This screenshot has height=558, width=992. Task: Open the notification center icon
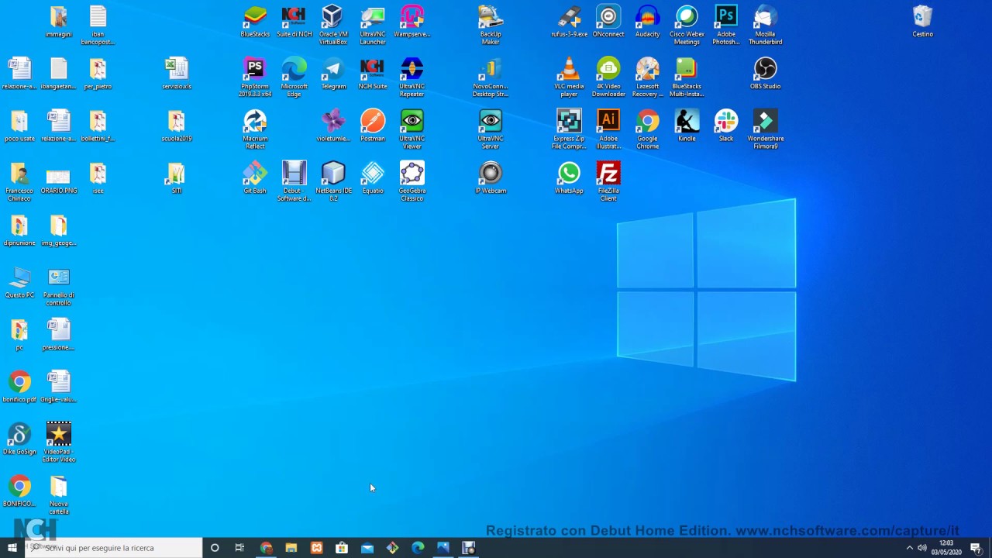(x=976, y=548)
